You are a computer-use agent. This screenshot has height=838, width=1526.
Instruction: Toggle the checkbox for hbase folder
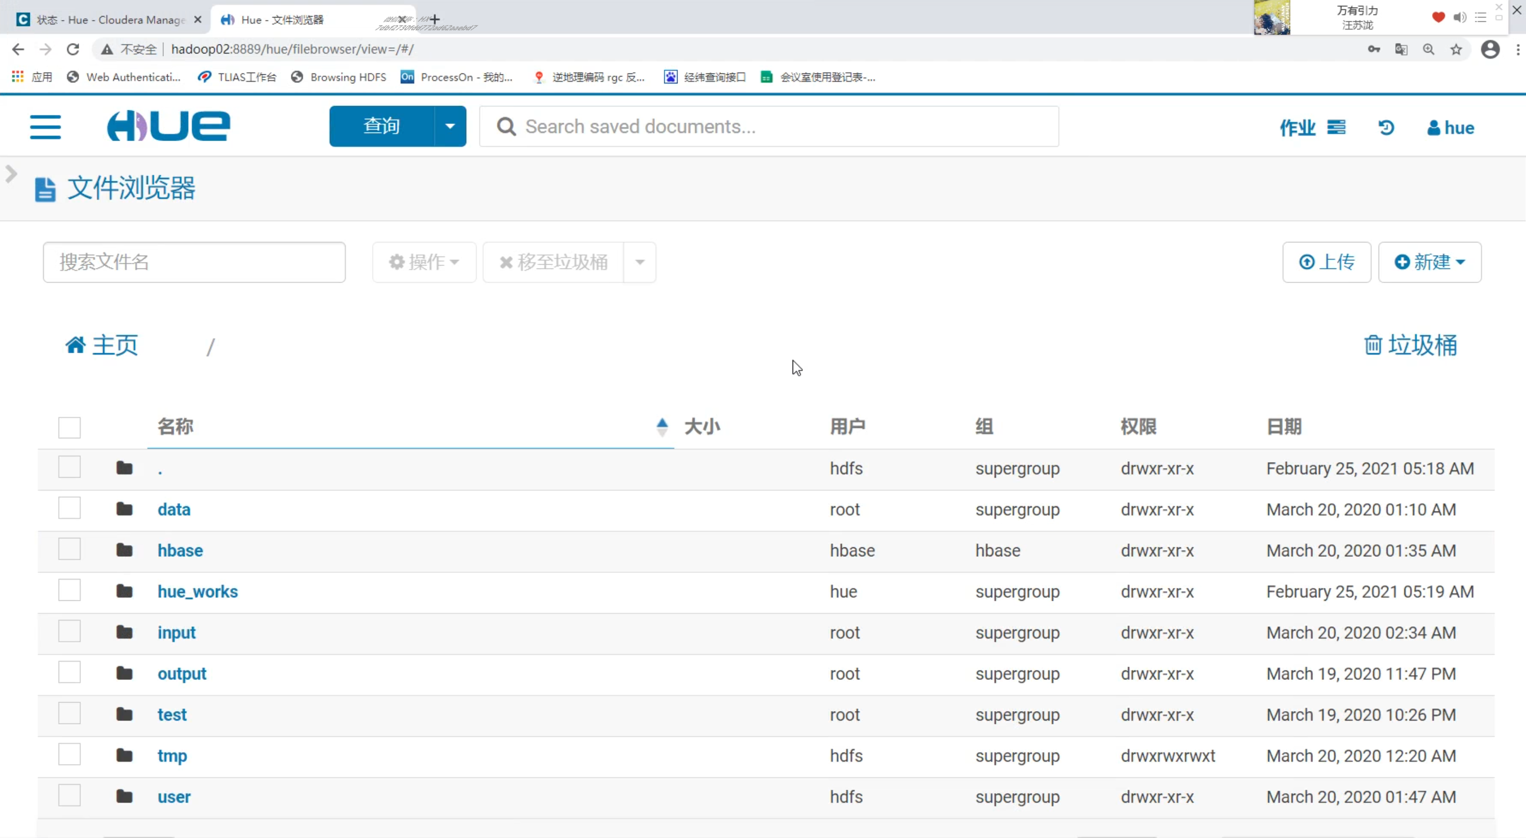click(x=69, y=550)
